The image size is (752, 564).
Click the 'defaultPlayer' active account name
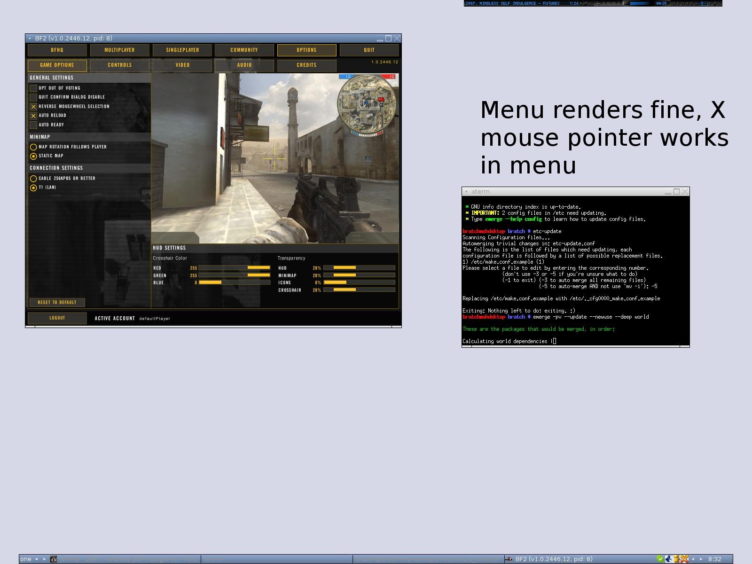(x=155, y=319)
